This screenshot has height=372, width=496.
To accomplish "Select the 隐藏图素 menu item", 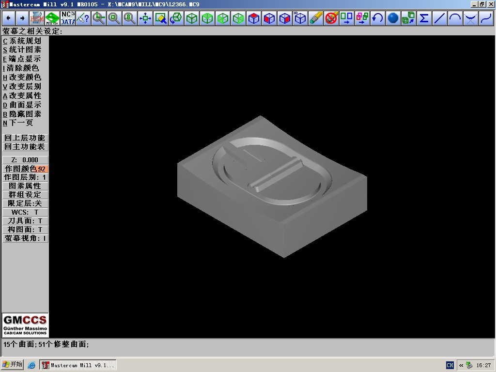I will click(22, 114).
